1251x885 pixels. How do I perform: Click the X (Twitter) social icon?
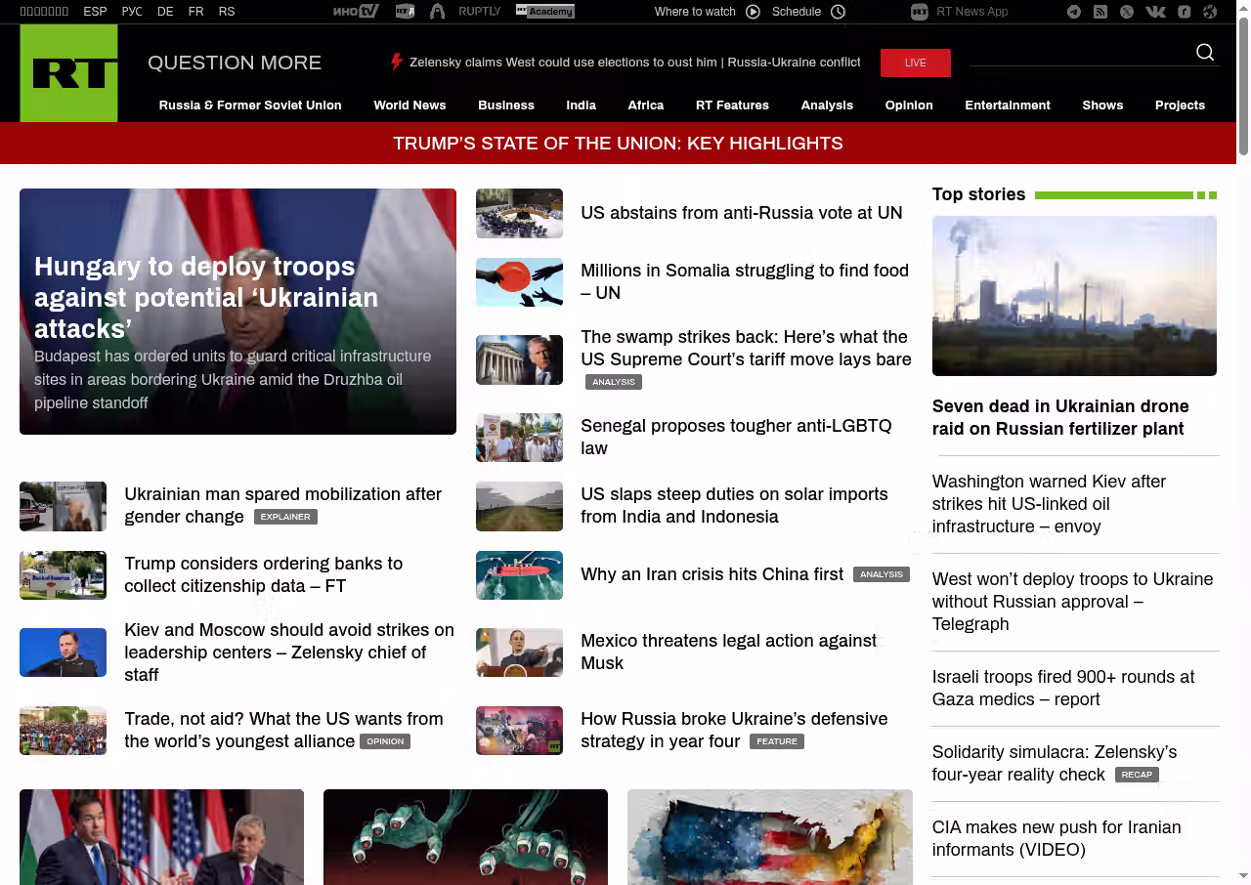point(1127,12)
